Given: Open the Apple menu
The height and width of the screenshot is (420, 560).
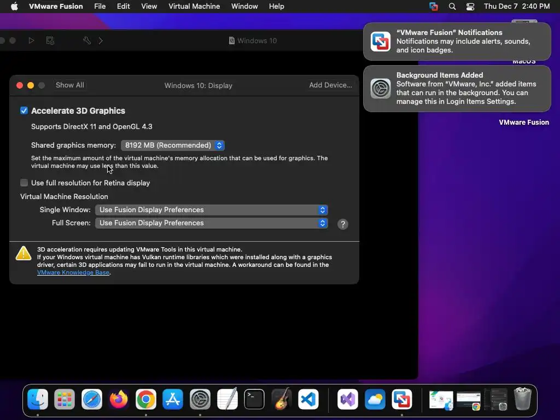Looking at the screenshot, I should pos(14,7).
